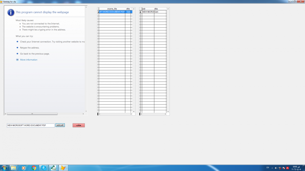Click the blue information icon on the error page
305x171 pixels.
point(11,12)
